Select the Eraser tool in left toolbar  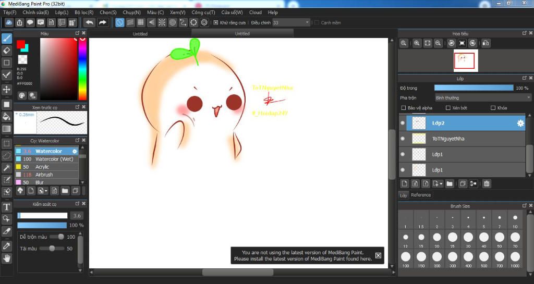(x=7, y=51)
